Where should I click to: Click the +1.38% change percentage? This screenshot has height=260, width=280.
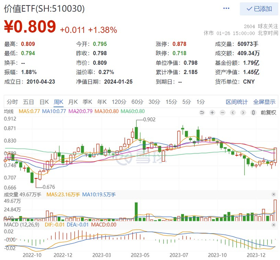click(103, 30)
